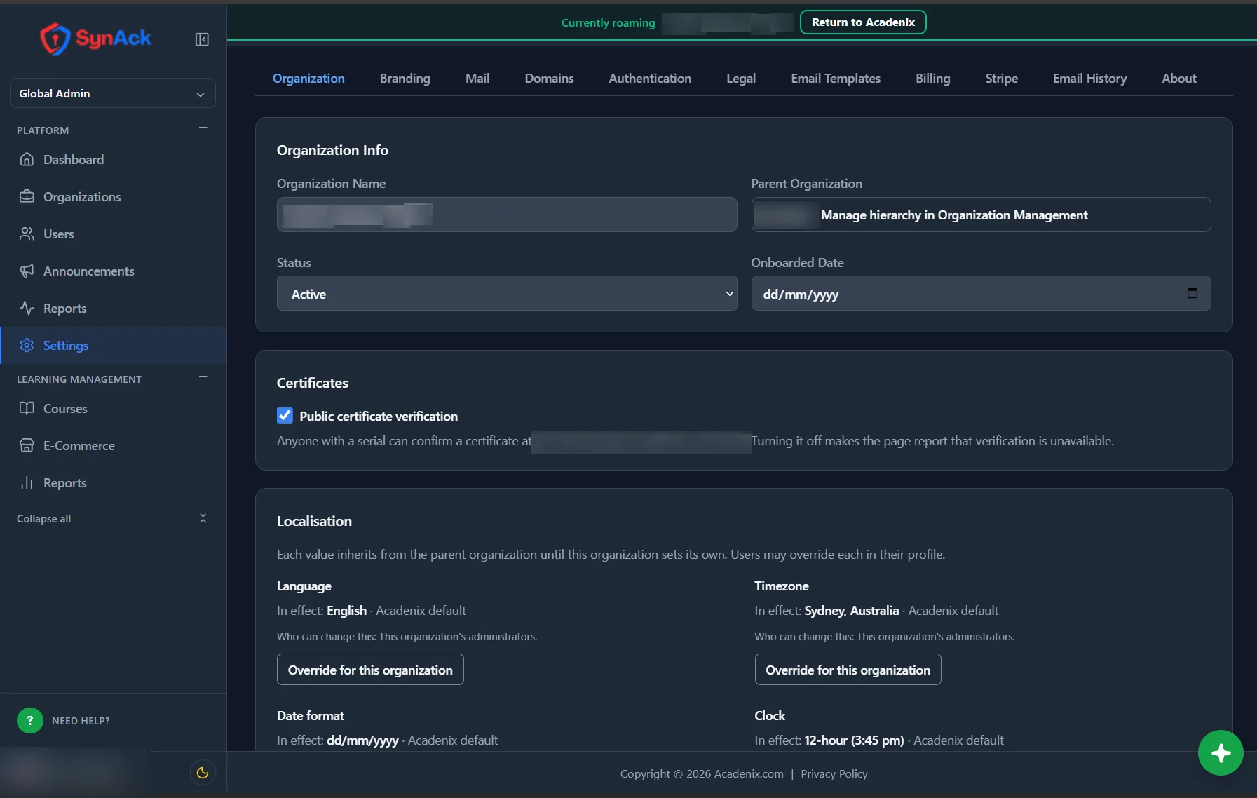The width and height of the screenshot is (1257, 798).
Task: Open Announcements megaphone icon
Action: (x=27, y=271)
